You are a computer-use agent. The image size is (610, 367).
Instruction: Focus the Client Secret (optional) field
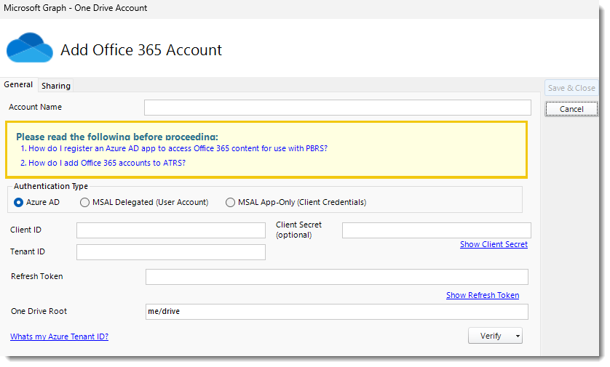click(436, 230)
